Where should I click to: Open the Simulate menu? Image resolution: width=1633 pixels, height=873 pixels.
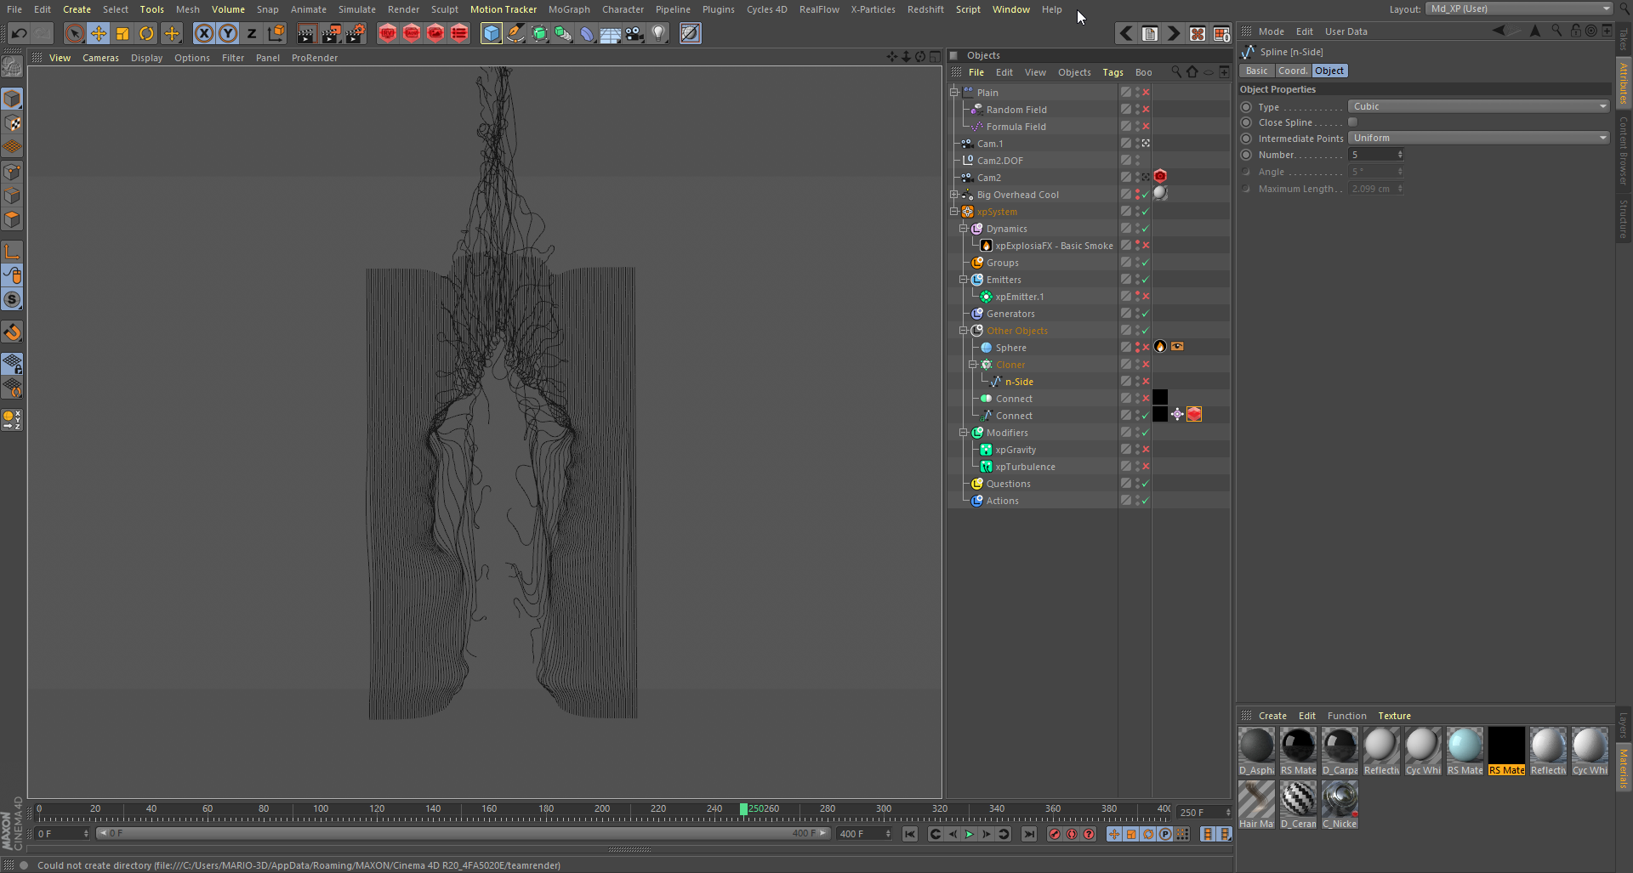[356, 9]
